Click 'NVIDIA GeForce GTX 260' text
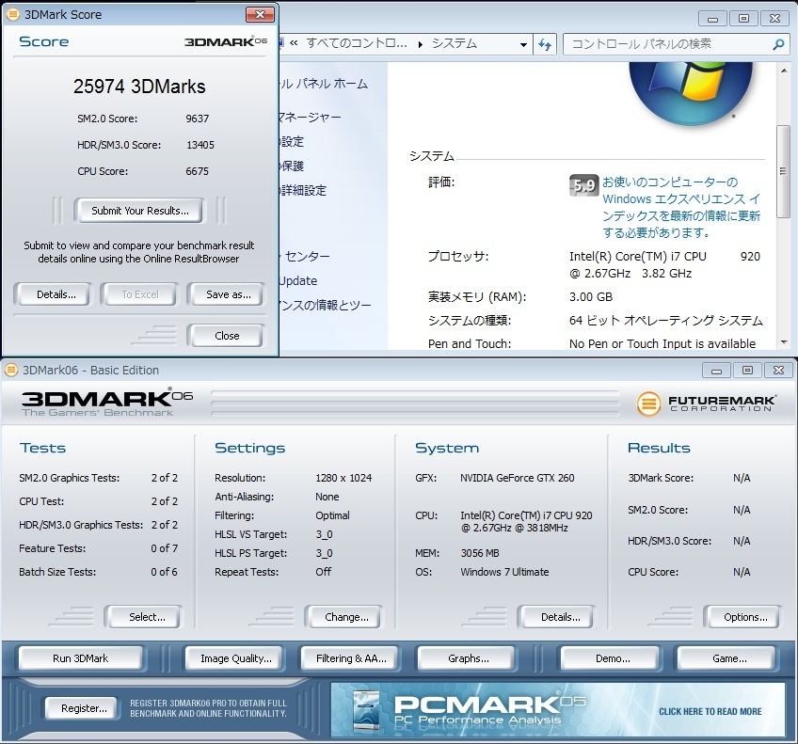 [517, 478]
